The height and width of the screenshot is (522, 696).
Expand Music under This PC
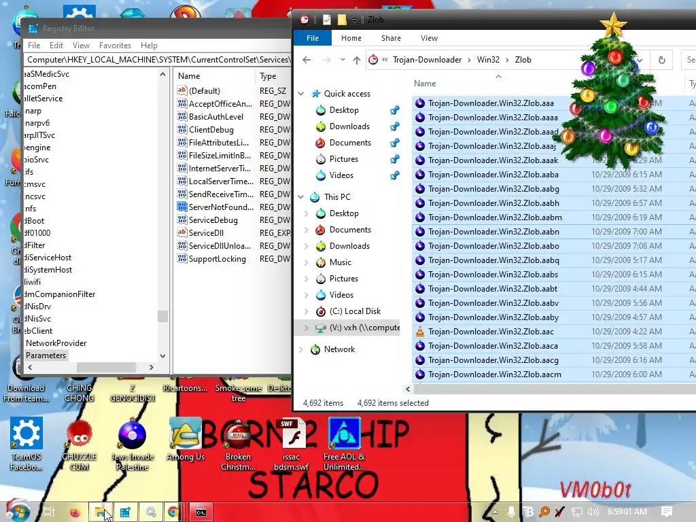coord(306,262)
